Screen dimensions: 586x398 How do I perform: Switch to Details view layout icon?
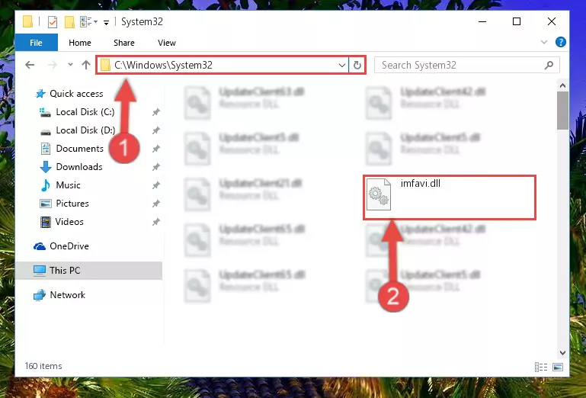(x=541, y=367)
